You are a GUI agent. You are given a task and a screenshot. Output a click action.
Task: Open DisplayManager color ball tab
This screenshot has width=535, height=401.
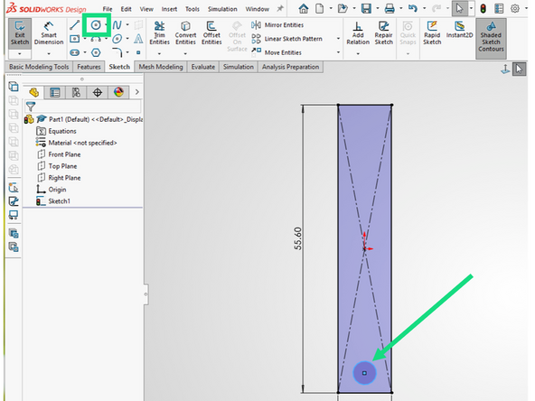pyautogui.click(x=118, y=92)
